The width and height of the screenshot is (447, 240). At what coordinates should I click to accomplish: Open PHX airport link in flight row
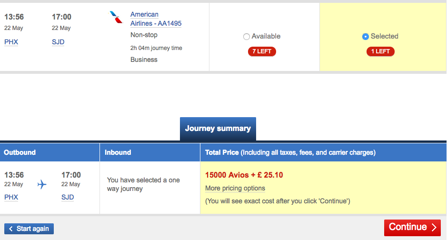(x=11, y=42)
